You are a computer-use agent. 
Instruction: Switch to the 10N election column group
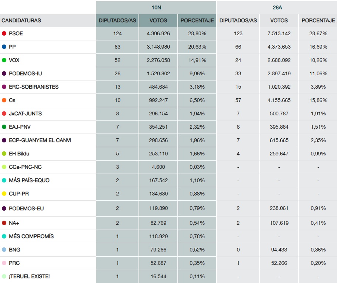(x=156, y=7)
